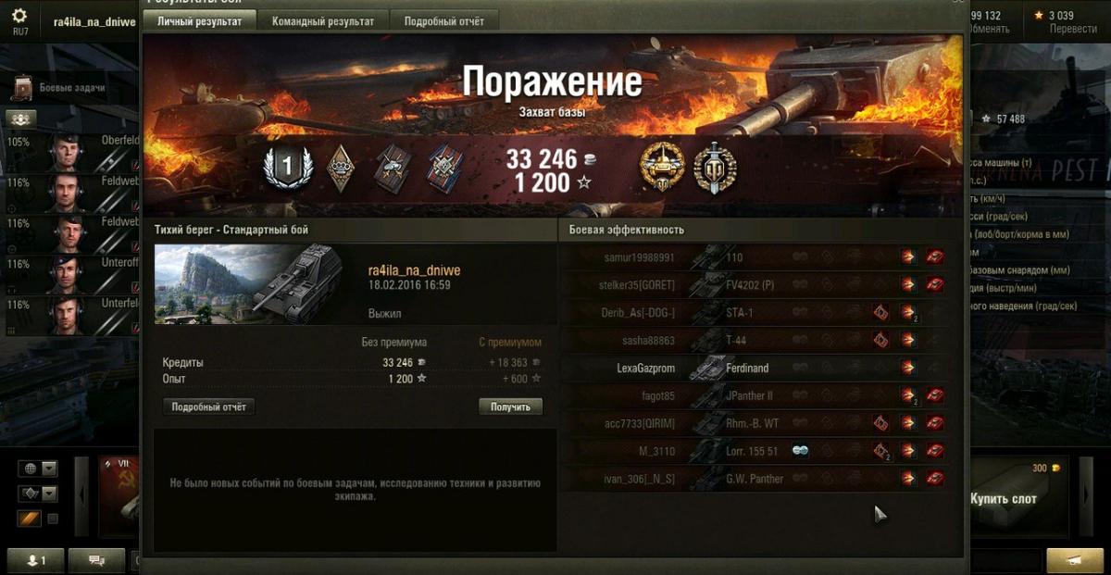Click the kill icon in the samur19988991 row
The height and width of the screenshot is (575, 1111).
pos(935,257)
